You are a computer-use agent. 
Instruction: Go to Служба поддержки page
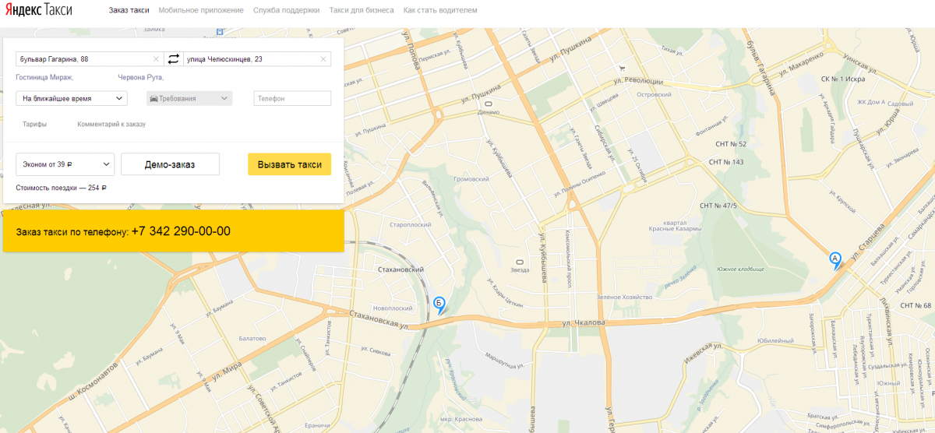click(x=286, y=11)
